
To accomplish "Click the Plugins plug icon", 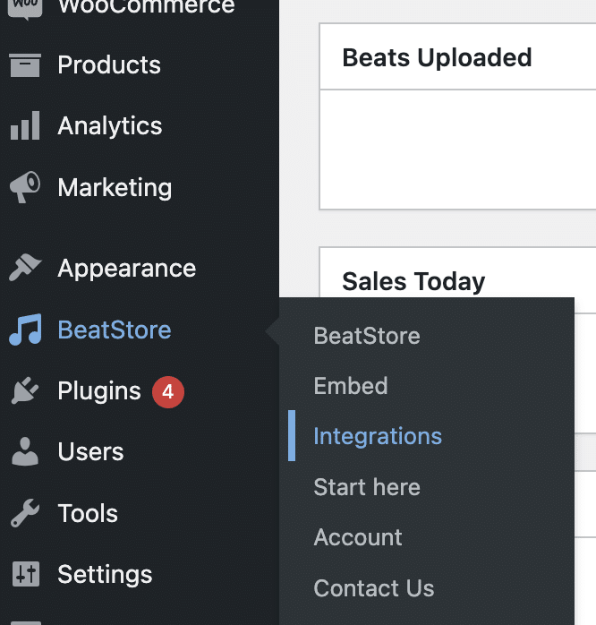I will point(25,390).
